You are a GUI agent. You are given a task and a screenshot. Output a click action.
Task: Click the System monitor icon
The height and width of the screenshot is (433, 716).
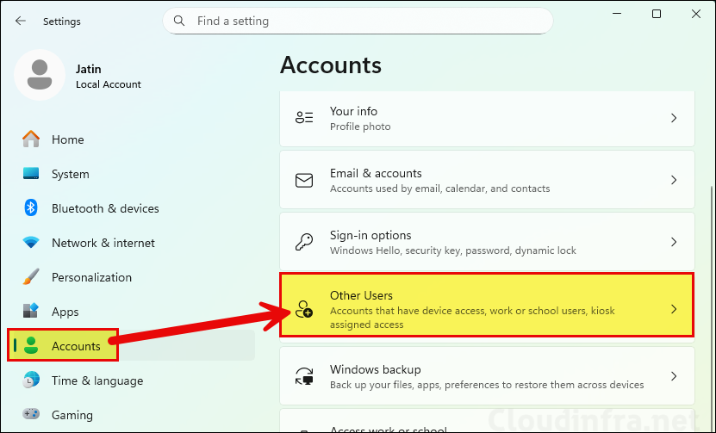click(31, 174)
